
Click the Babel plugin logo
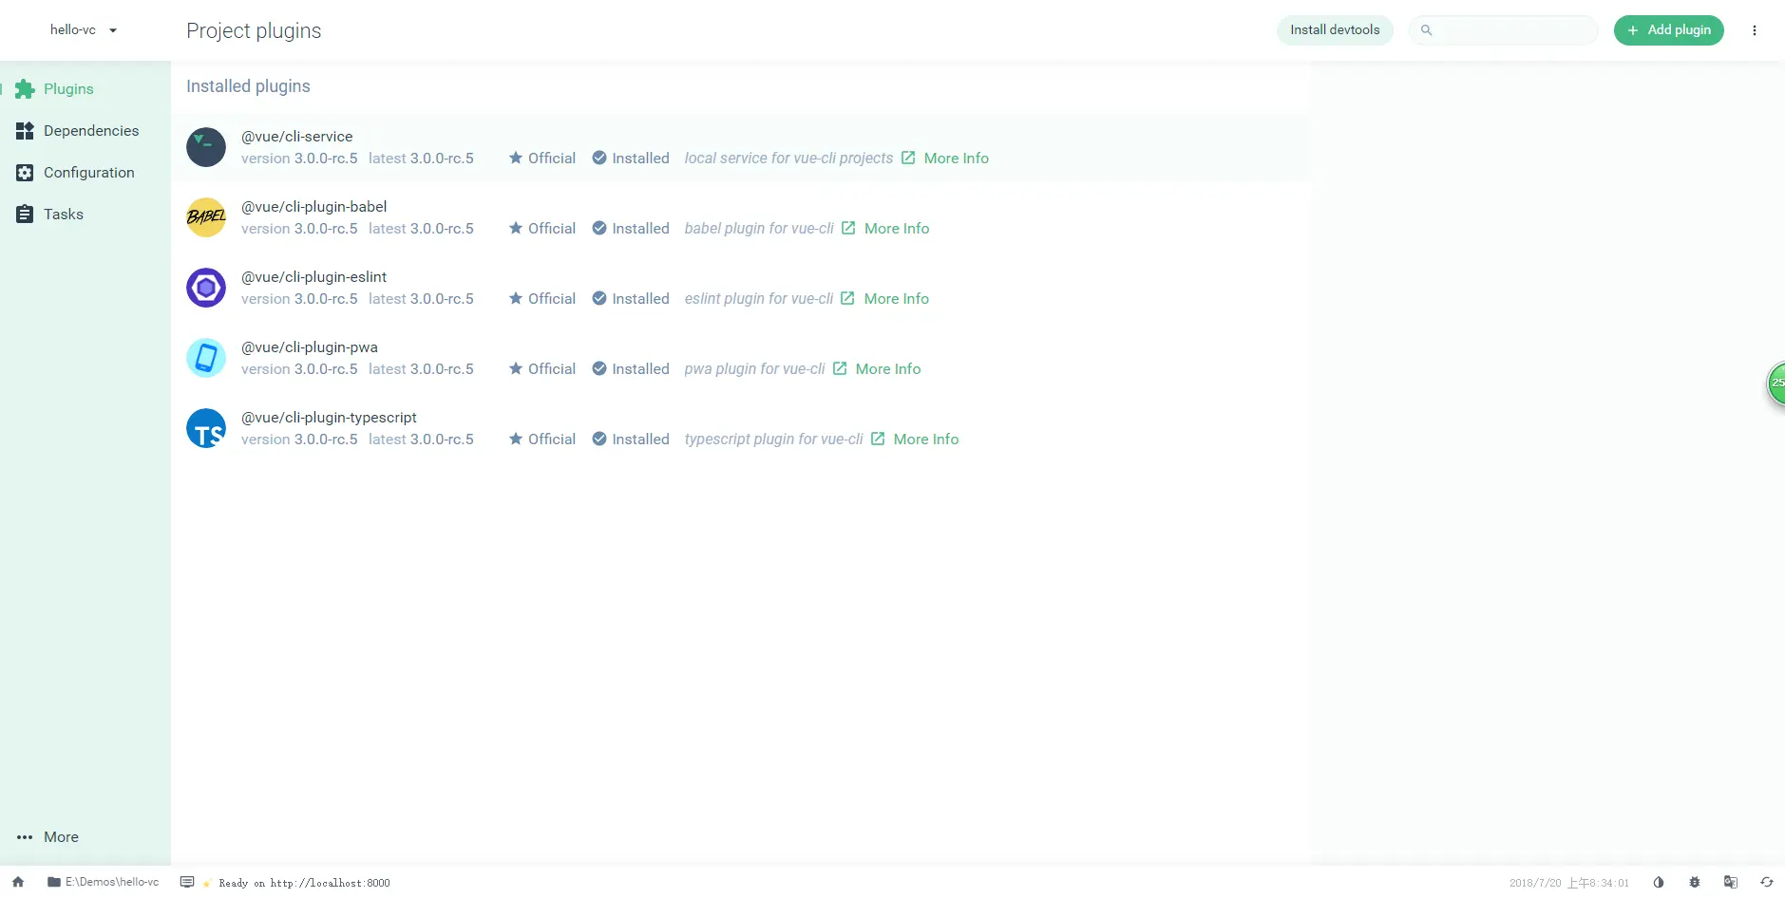[x=206, y=217]
